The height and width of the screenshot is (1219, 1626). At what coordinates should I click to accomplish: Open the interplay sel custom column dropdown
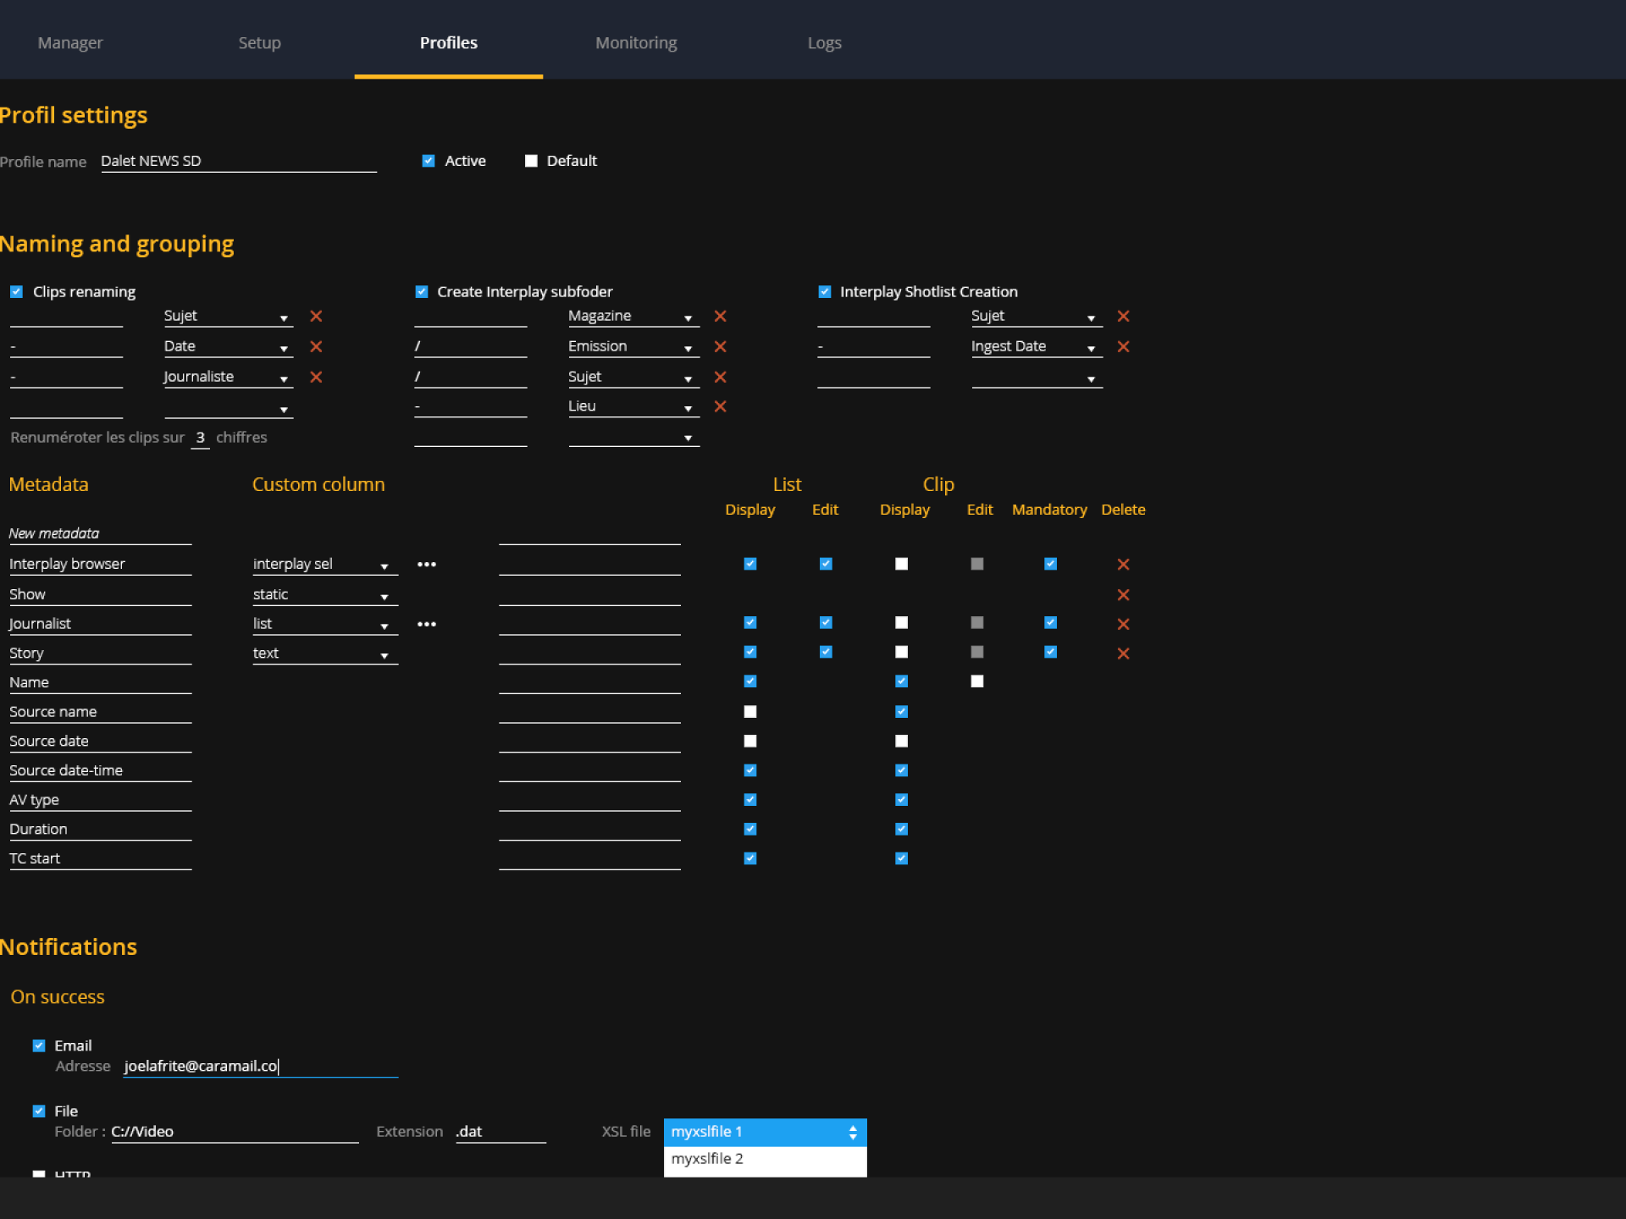(325, 565)
